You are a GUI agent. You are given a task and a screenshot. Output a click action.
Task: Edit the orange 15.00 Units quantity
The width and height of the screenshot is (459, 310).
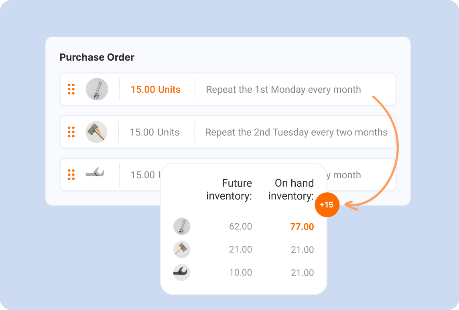point(156,90)
